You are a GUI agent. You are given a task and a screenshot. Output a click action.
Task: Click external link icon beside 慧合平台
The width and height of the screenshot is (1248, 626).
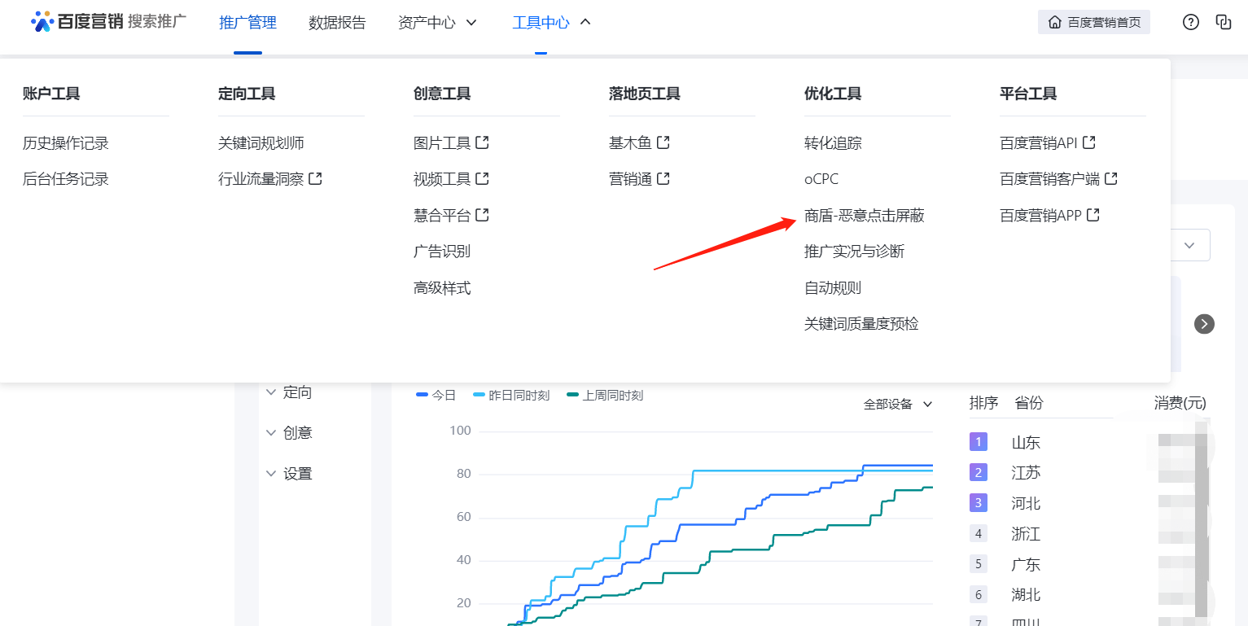[x=482, y=215]
